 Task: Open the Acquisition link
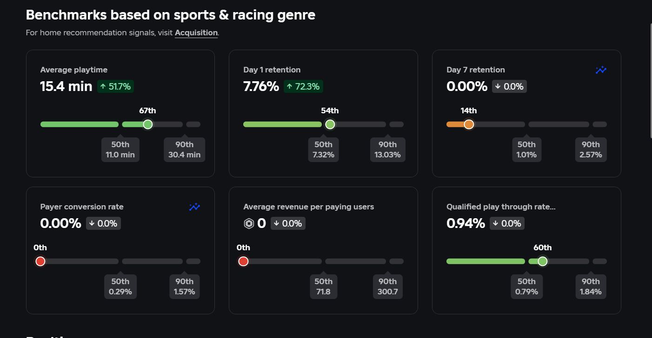pos(196,33)
